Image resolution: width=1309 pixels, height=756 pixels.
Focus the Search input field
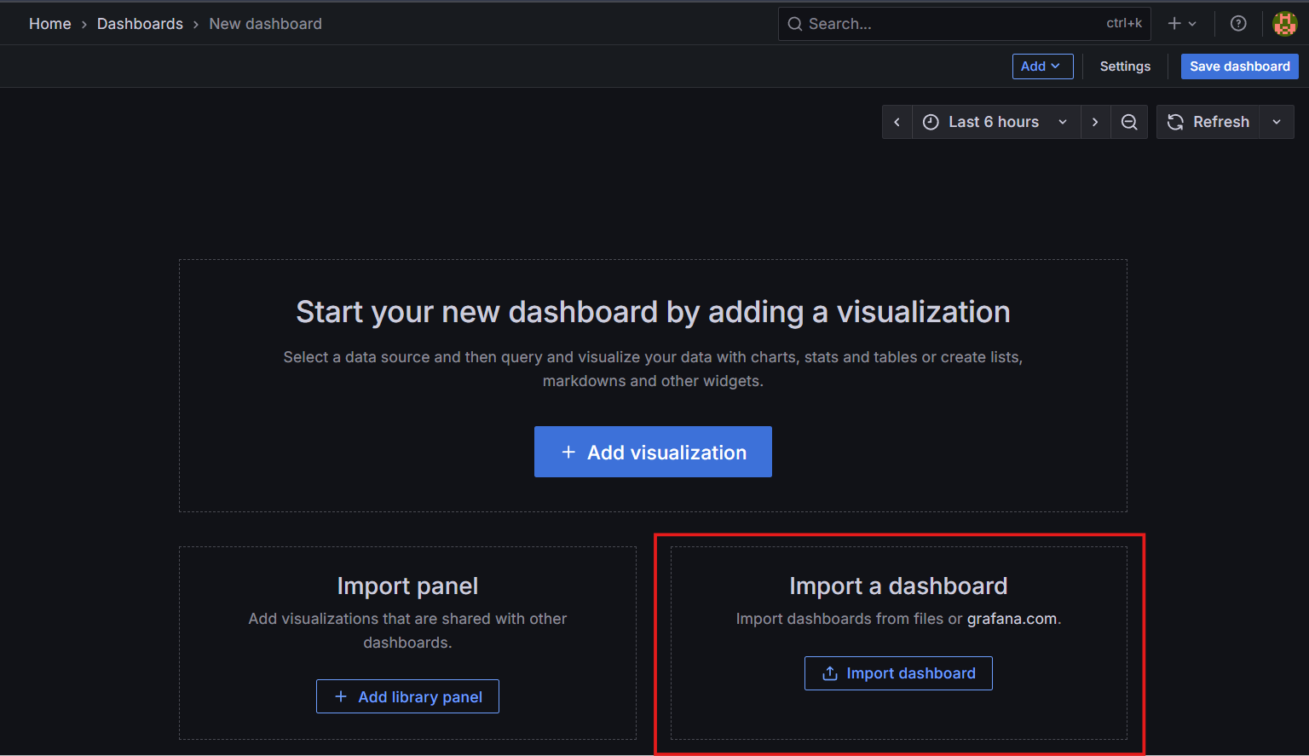tap(964, 24)
